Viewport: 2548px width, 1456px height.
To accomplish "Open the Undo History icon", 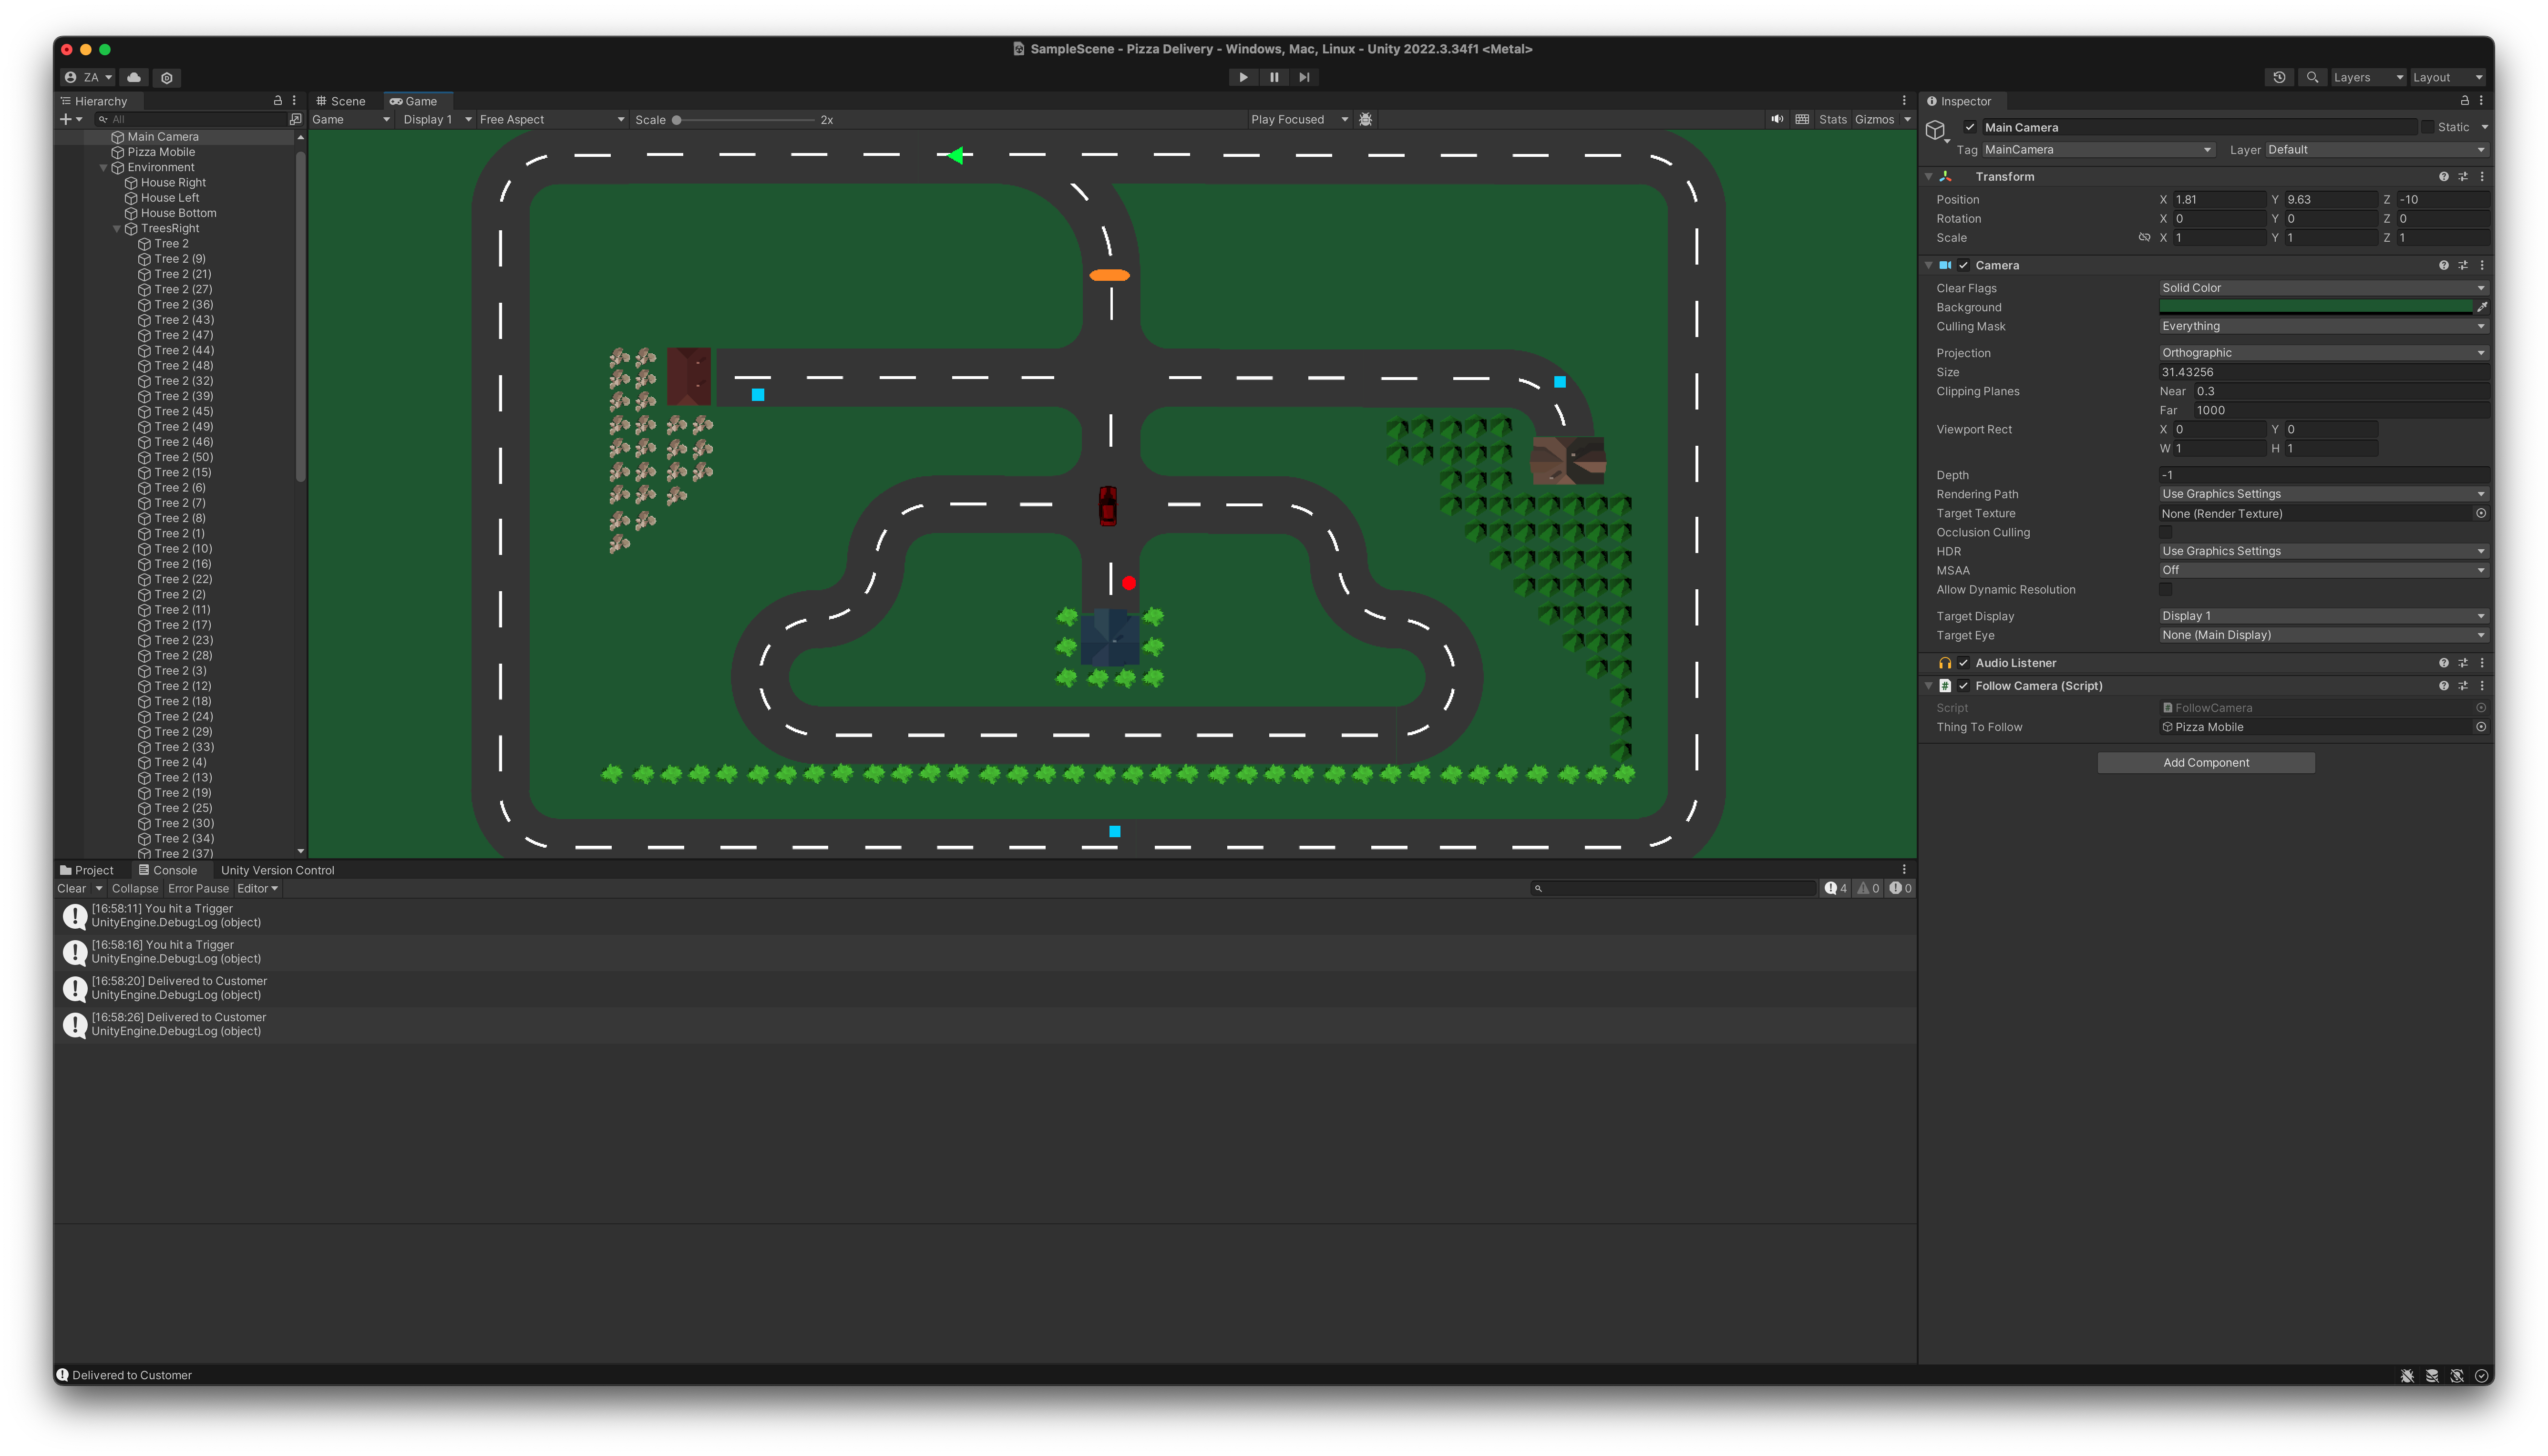I will tap(2279, 77).
